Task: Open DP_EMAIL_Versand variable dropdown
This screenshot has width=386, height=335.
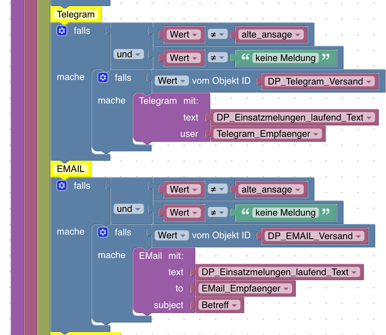Action: [314, 236]
